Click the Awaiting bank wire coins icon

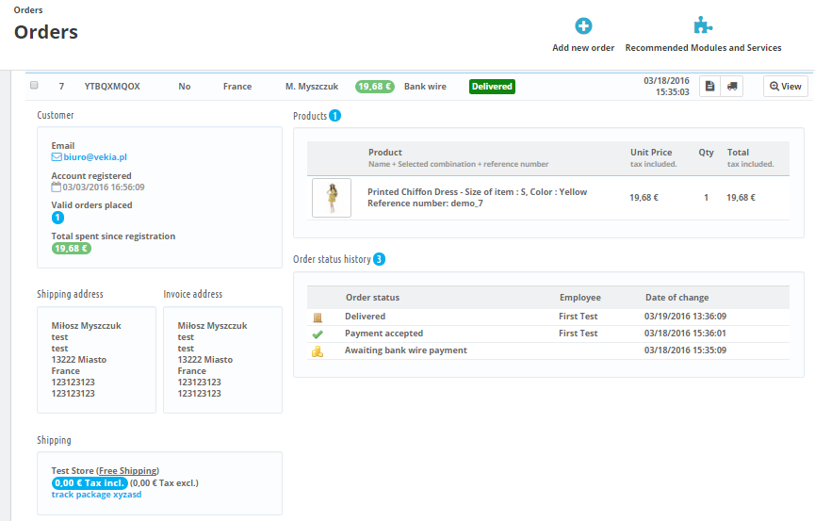point(318,351)
